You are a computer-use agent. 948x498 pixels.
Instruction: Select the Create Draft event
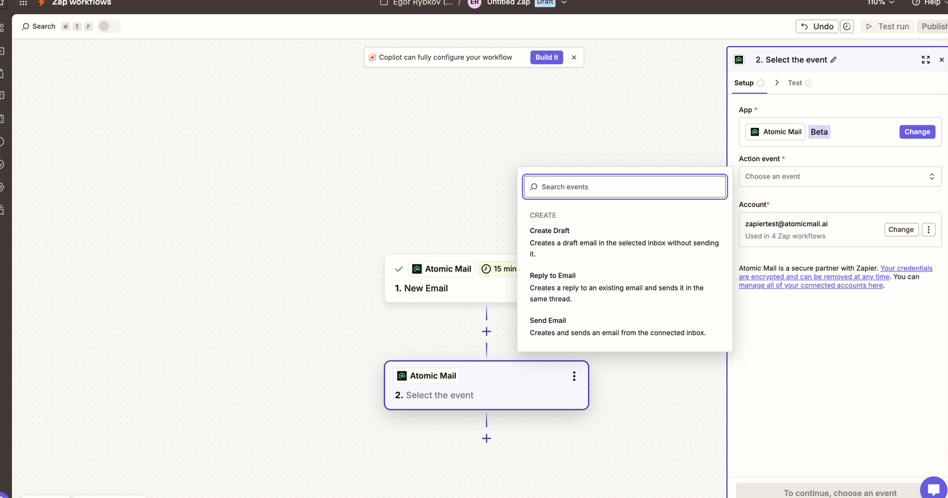[624, 242]
